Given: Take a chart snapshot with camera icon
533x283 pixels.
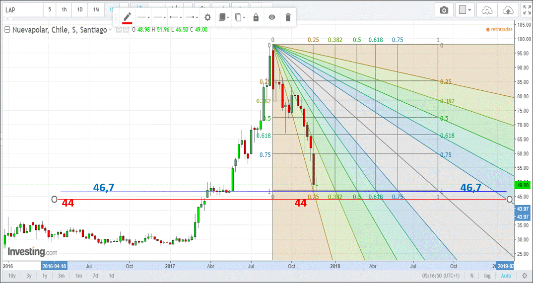Looking at the screenshot, I should (444, 10).
